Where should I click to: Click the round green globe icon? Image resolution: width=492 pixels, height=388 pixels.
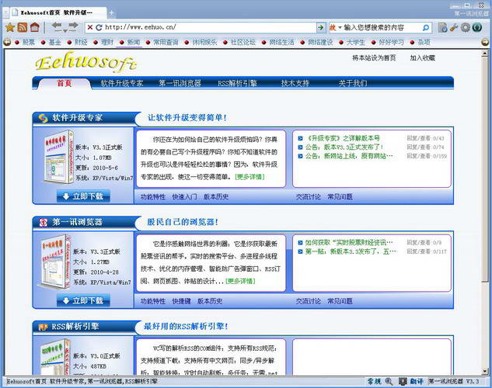pyautogui.click(x=477, y=28)
